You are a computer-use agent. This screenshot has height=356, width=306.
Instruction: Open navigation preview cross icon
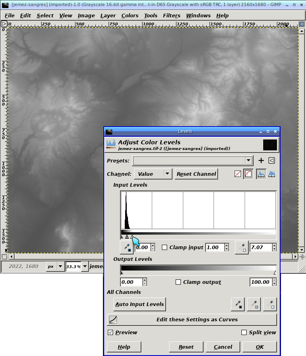(x=302, y=257)
